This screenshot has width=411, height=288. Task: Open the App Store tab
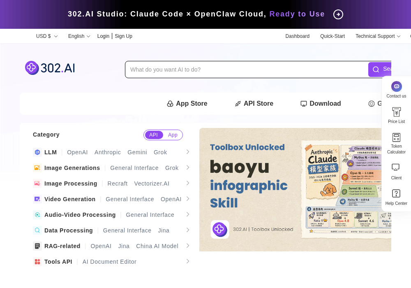187,104
